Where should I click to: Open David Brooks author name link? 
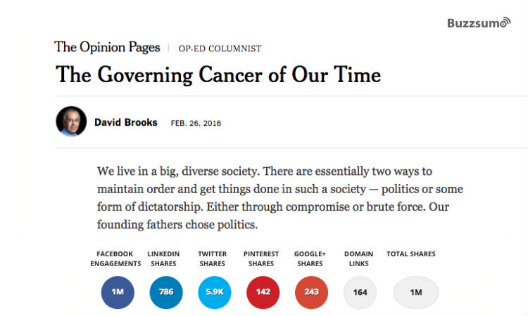point(126,122)
